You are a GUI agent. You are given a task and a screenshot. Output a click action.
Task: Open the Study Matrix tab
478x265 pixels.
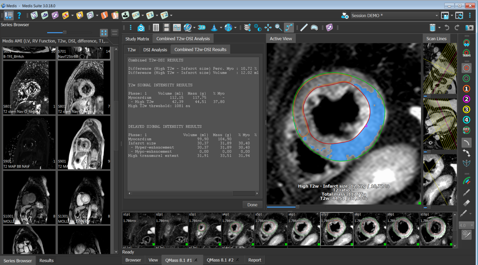[x=137, y=39]
